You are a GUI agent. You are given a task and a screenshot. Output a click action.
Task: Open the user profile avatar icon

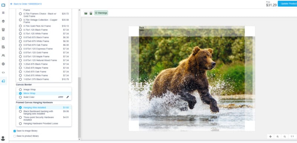pyautogui.click(x=3, y=139)
